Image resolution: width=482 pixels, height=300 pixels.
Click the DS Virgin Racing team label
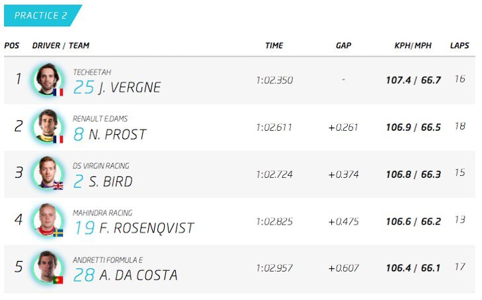click(x=101, y=166)
